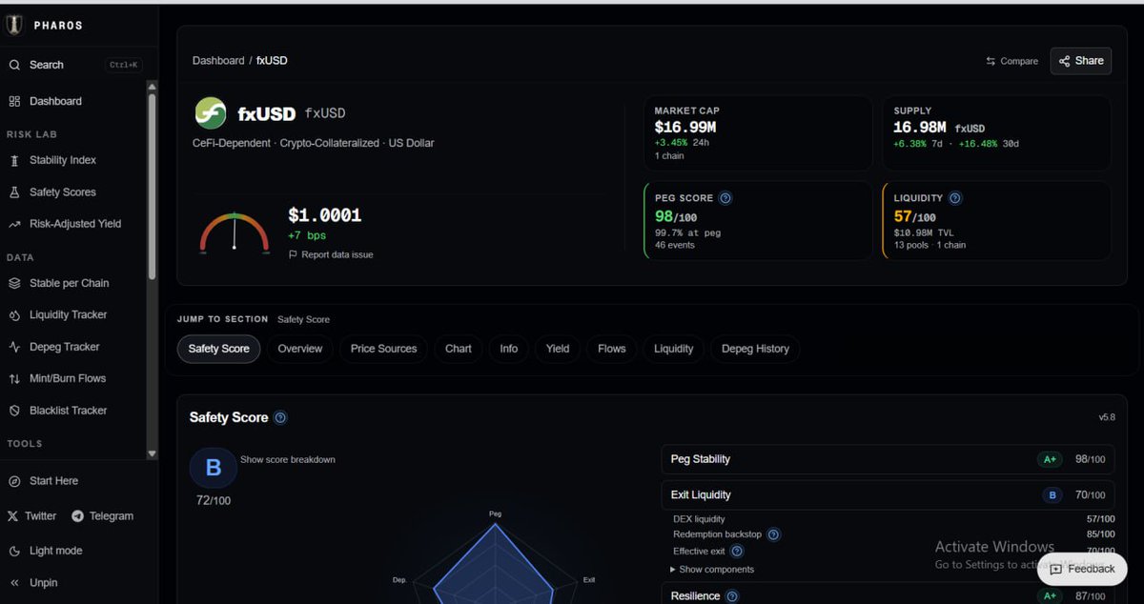Viewport: 1144px width, 604px height.
Task: Select the Safety Score section tab
Action: point(218,349)
